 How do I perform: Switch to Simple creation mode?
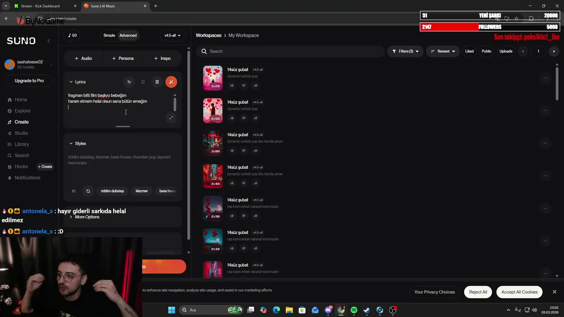(109, 35)
